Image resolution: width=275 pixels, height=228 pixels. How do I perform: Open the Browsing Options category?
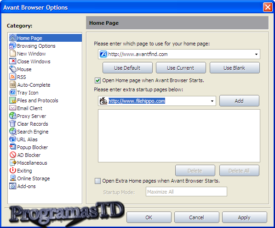tap(36, 46)
